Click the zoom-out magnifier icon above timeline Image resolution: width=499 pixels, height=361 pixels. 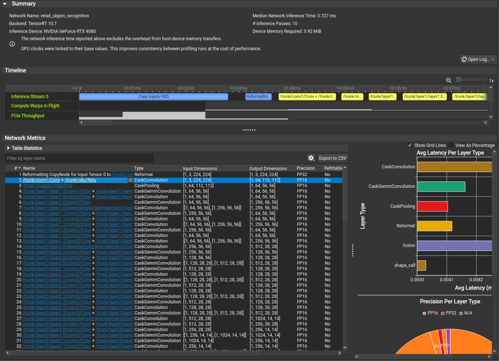click(x=448, y=80)
